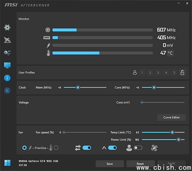Show the information panel icon
The height and width of the screenshot is (171, 192).
[x=7, y=78]
